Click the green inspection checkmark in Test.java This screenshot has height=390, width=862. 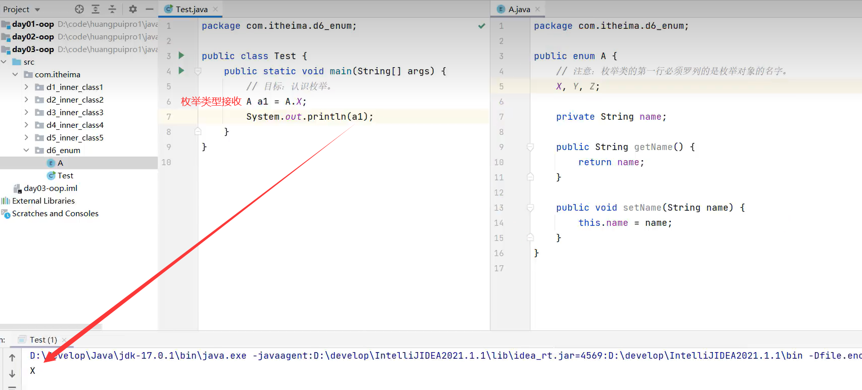click(x=482, y=26)
